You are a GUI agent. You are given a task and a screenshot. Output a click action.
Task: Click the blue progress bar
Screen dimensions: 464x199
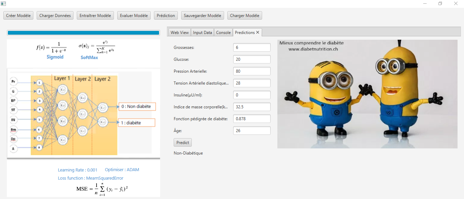point(83,33)
